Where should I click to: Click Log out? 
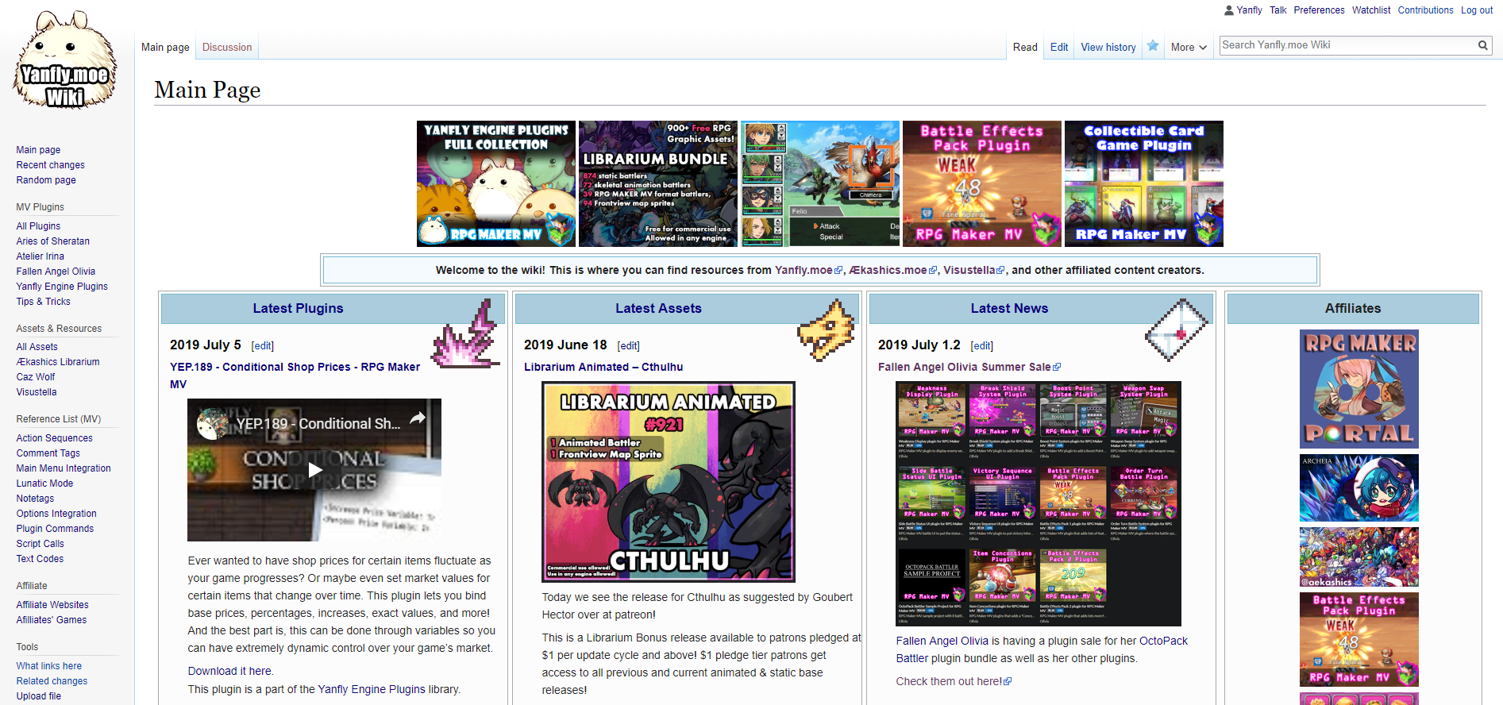coord(1477,10)
